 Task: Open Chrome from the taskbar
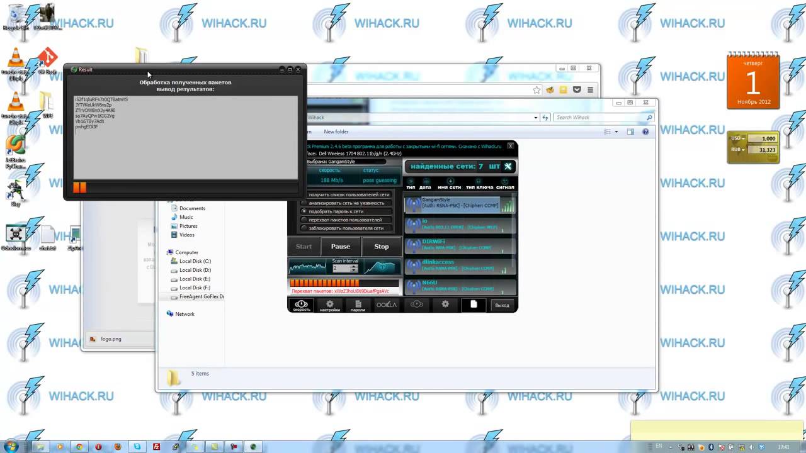pos(79,447)
